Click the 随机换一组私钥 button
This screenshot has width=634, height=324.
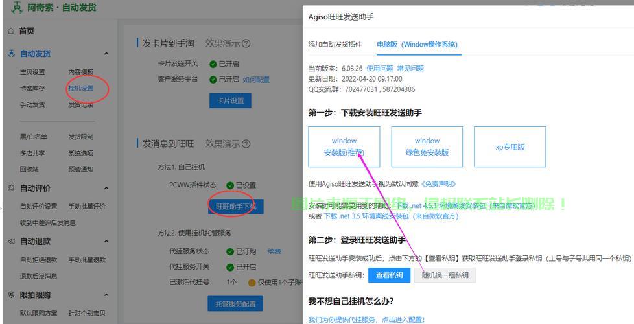445,275
